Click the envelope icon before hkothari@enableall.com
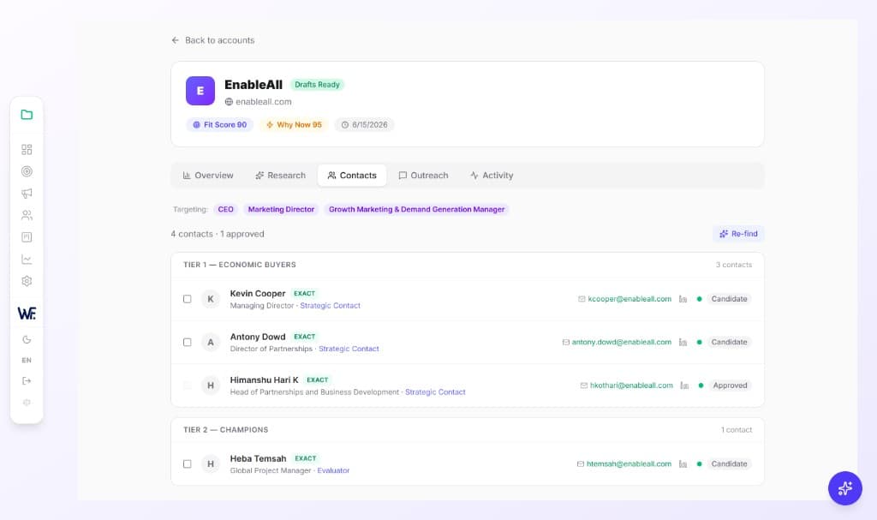Screen dimensions: 877x520 click(x=584, y=386)
